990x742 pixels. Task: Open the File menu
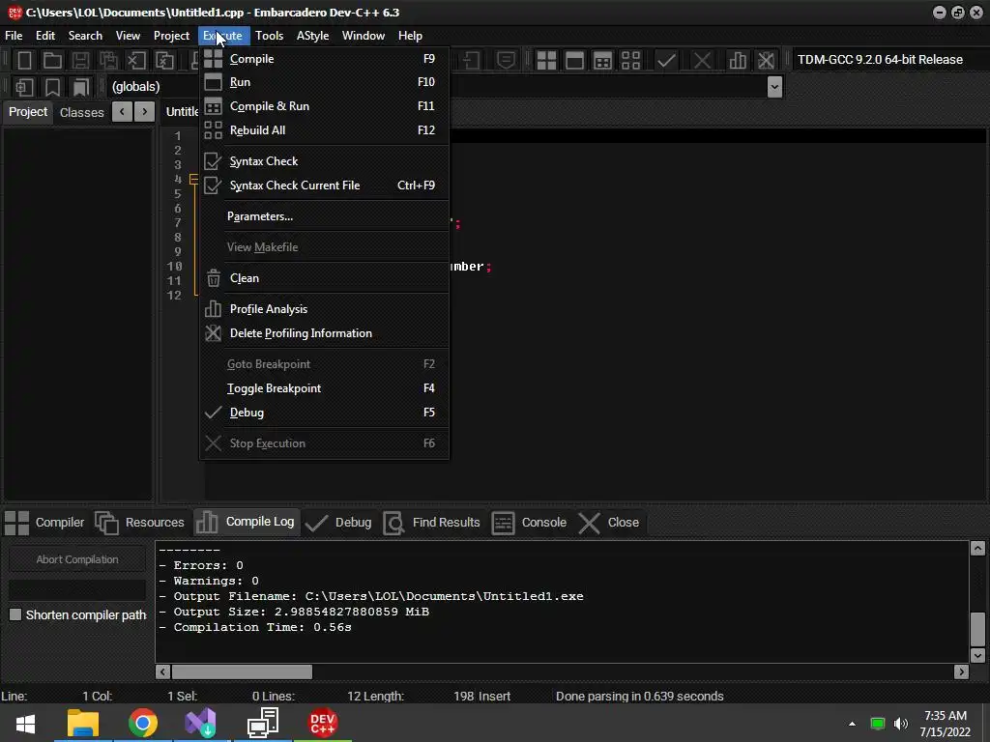pyautogui.click(x=14, y=36)
